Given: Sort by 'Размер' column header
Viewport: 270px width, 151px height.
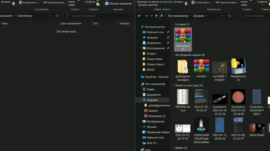Looking at the screenshot, I should tap(124, 23).
